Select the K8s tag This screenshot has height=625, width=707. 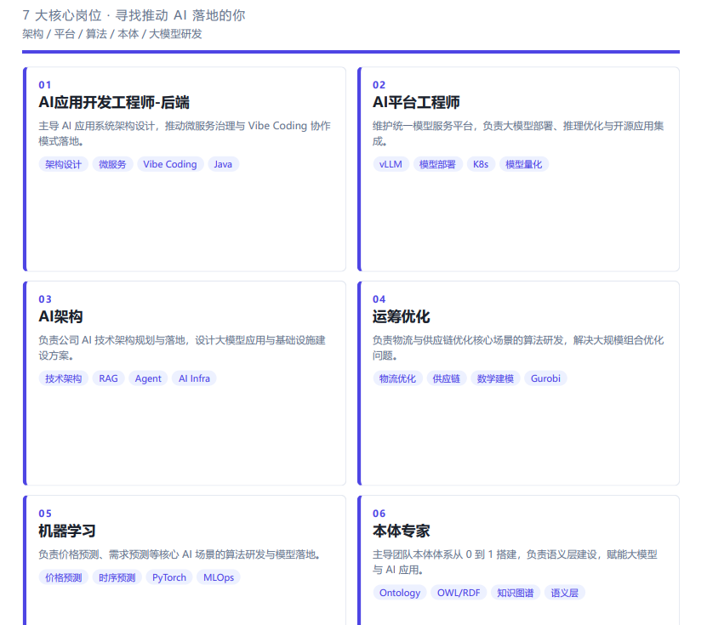tap(481, 164)
